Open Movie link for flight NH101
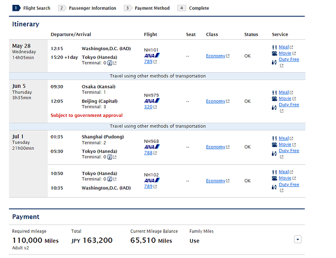This screenshot has width=336, height=258. (285, 53)
